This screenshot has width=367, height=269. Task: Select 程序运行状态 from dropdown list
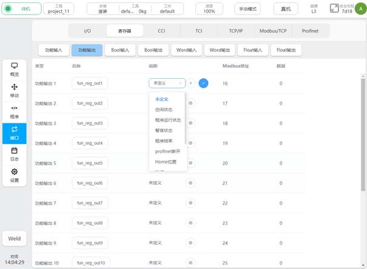point(167,120)
